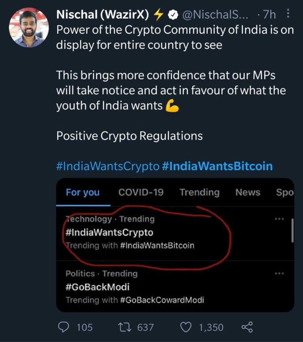Click the 7h tweet timestamp

[x=269, y=15]
